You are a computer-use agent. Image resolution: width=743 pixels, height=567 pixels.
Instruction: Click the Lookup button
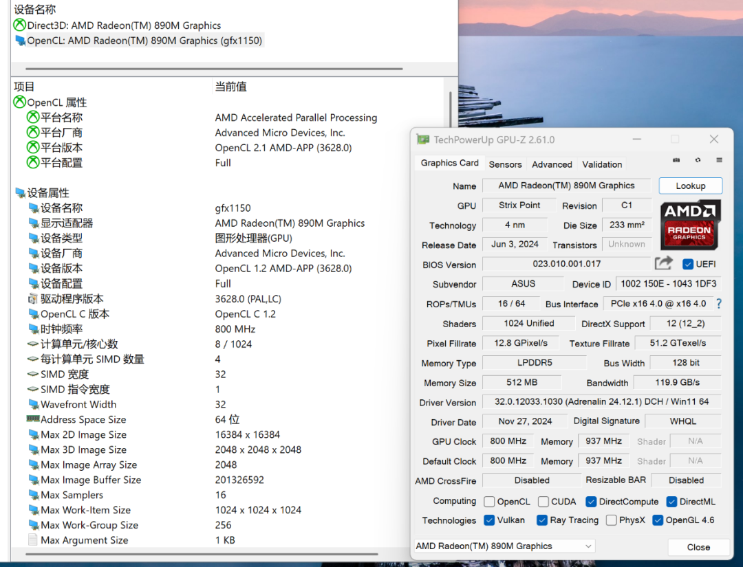click(691, 186)
